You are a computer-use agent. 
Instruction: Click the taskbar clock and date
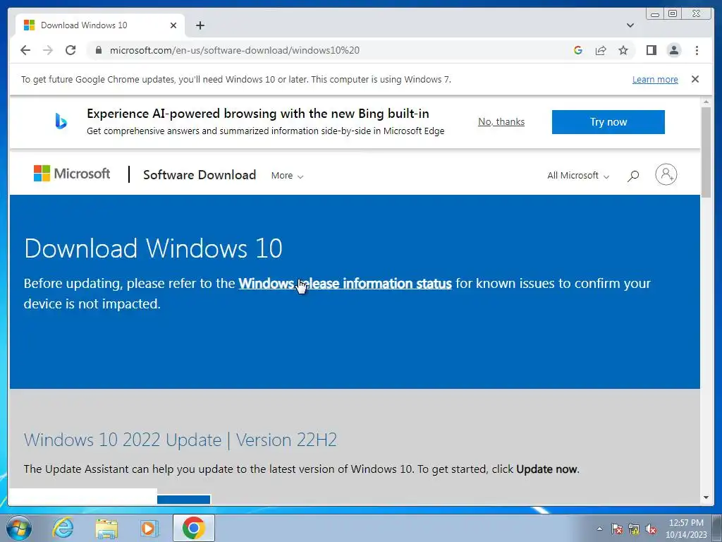point(686,529)
